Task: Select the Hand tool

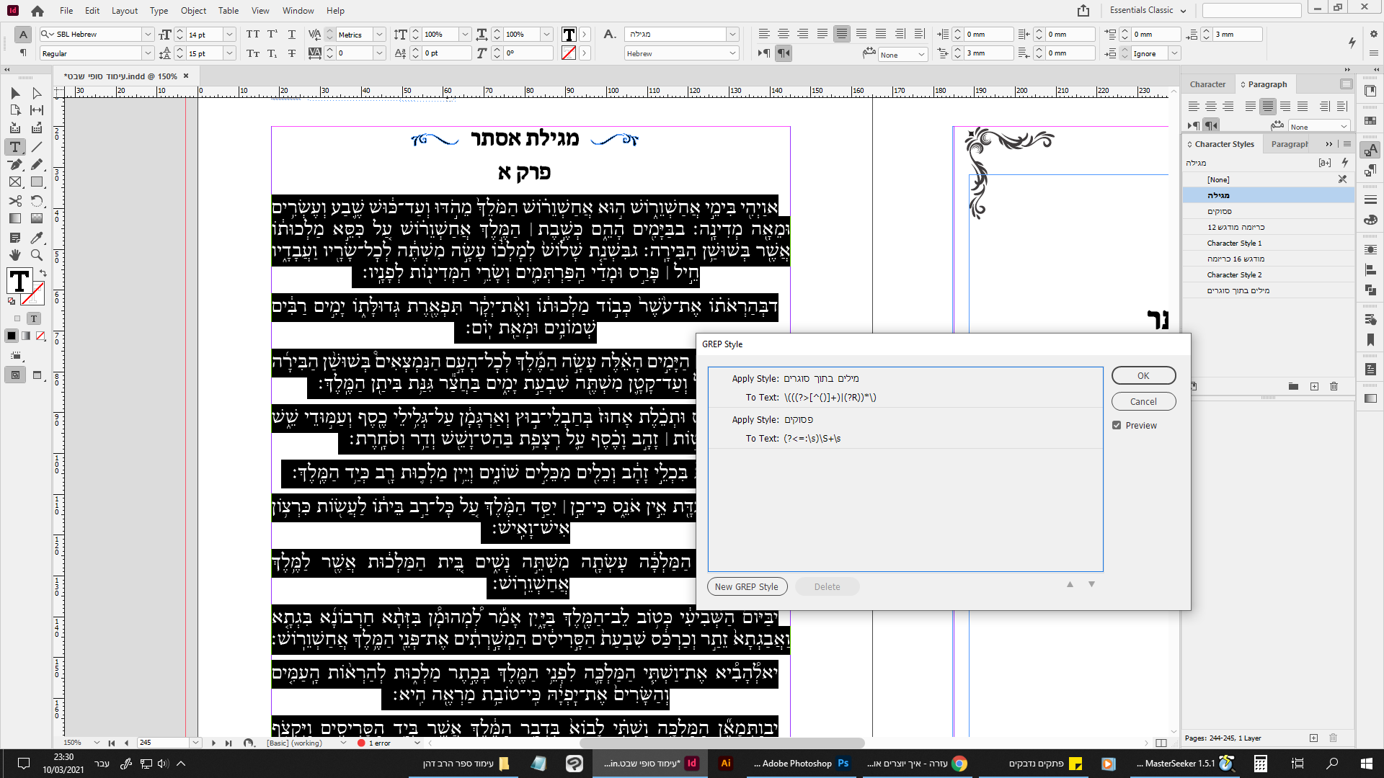Action: click(x=14, y=255)
